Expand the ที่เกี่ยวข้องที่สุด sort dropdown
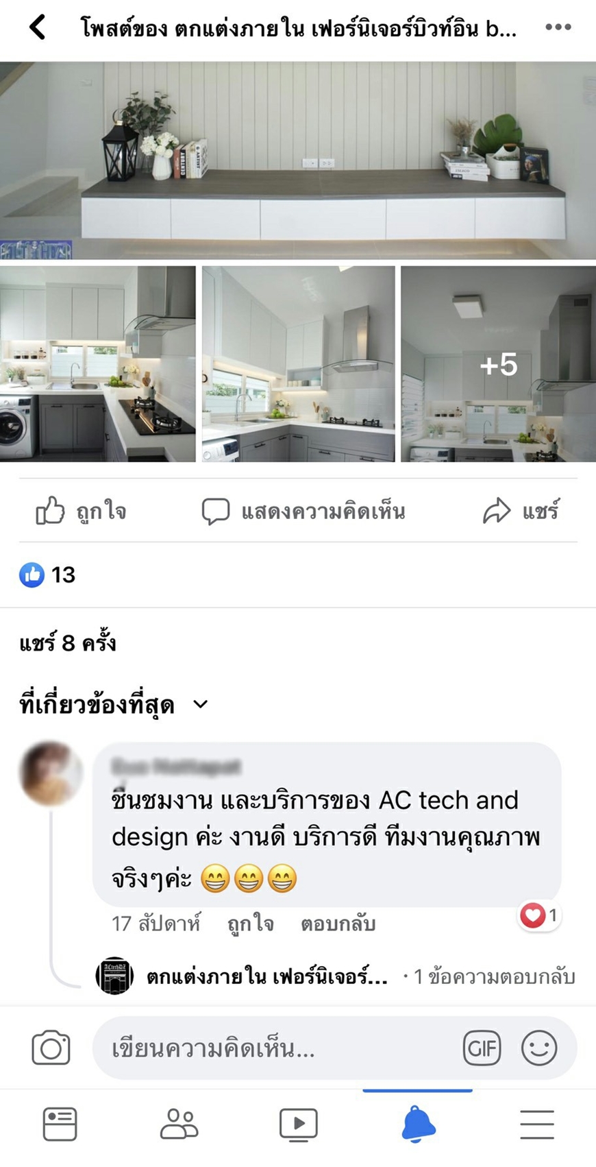Image resolution: width=596 pixels, height=1167 pixels. coord(113,705)
